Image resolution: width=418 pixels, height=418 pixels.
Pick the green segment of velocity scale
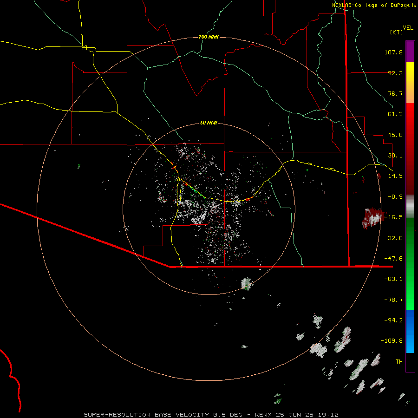[x=410, y=264]
